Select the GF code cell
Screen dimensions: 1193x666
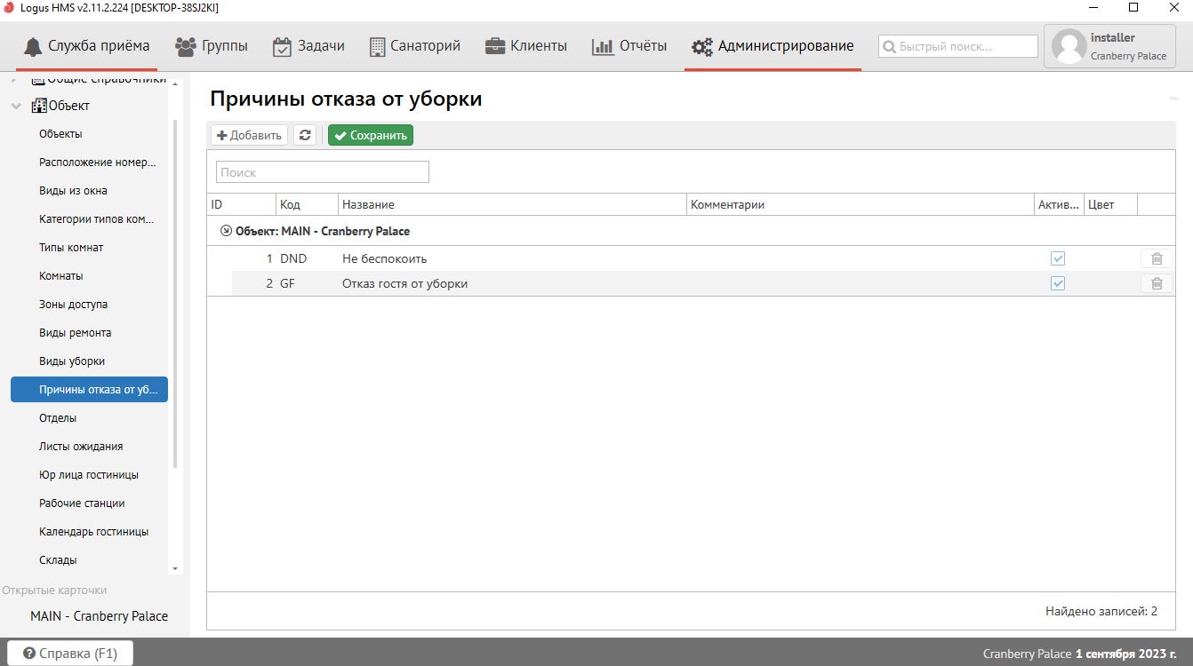tap(308, 283)
